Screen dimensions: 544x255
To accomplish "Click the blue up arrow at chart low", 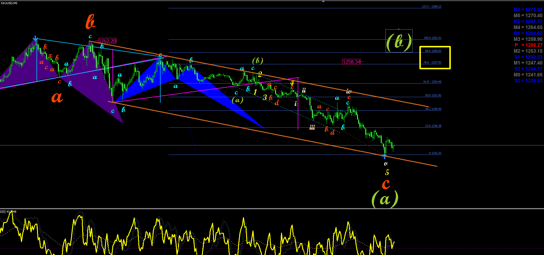I will (x=385, y=156).
